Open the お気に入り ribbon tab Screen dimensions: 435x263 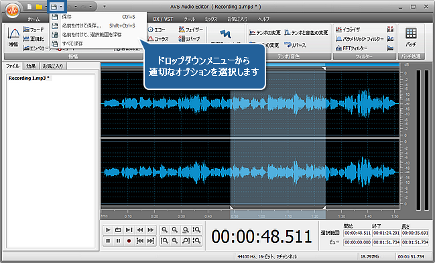[237, 19]
